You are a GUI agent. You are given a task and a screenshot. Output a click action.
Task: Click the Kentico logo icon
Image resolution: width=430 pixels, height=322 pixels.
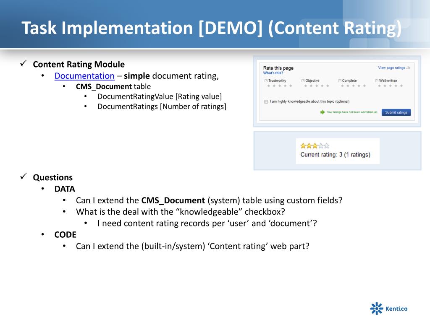(x=377, y=309)
